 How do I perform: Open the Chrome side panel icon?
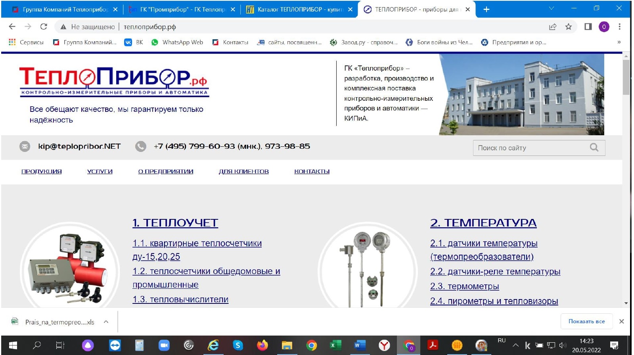(588, 27)
